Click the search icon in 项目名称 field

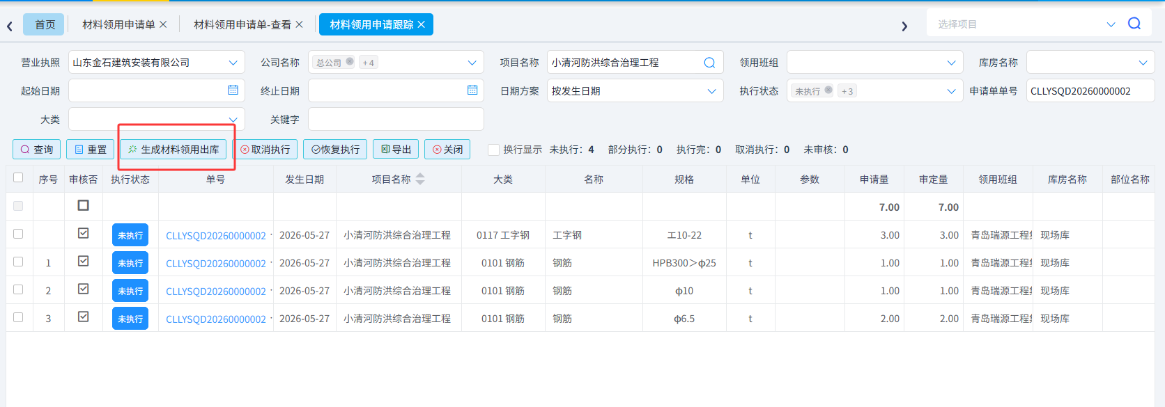(709, 63)
